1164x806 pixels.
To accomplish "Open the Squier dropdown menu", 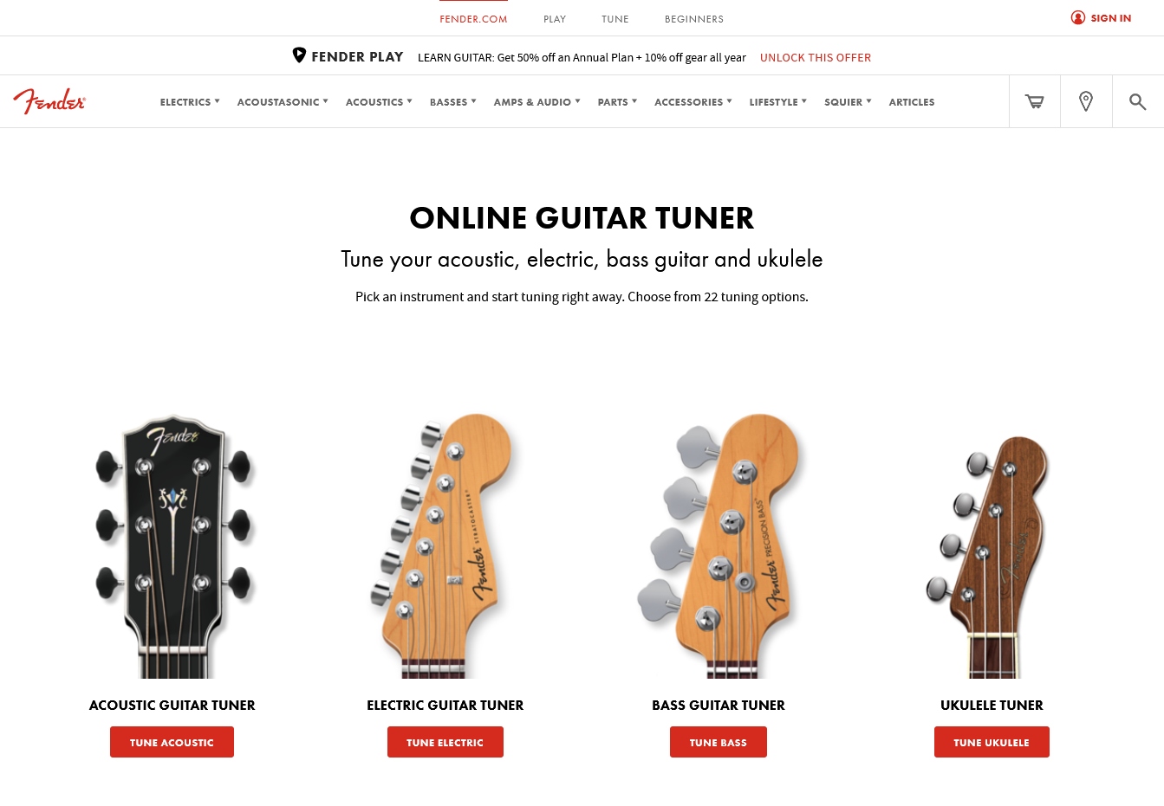I will 848,102.
